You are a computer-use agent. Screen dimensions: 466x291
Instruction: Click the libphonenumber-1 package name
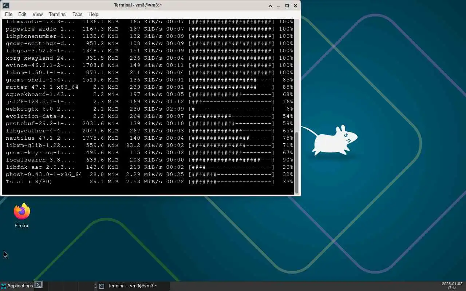tap(40, 36)
